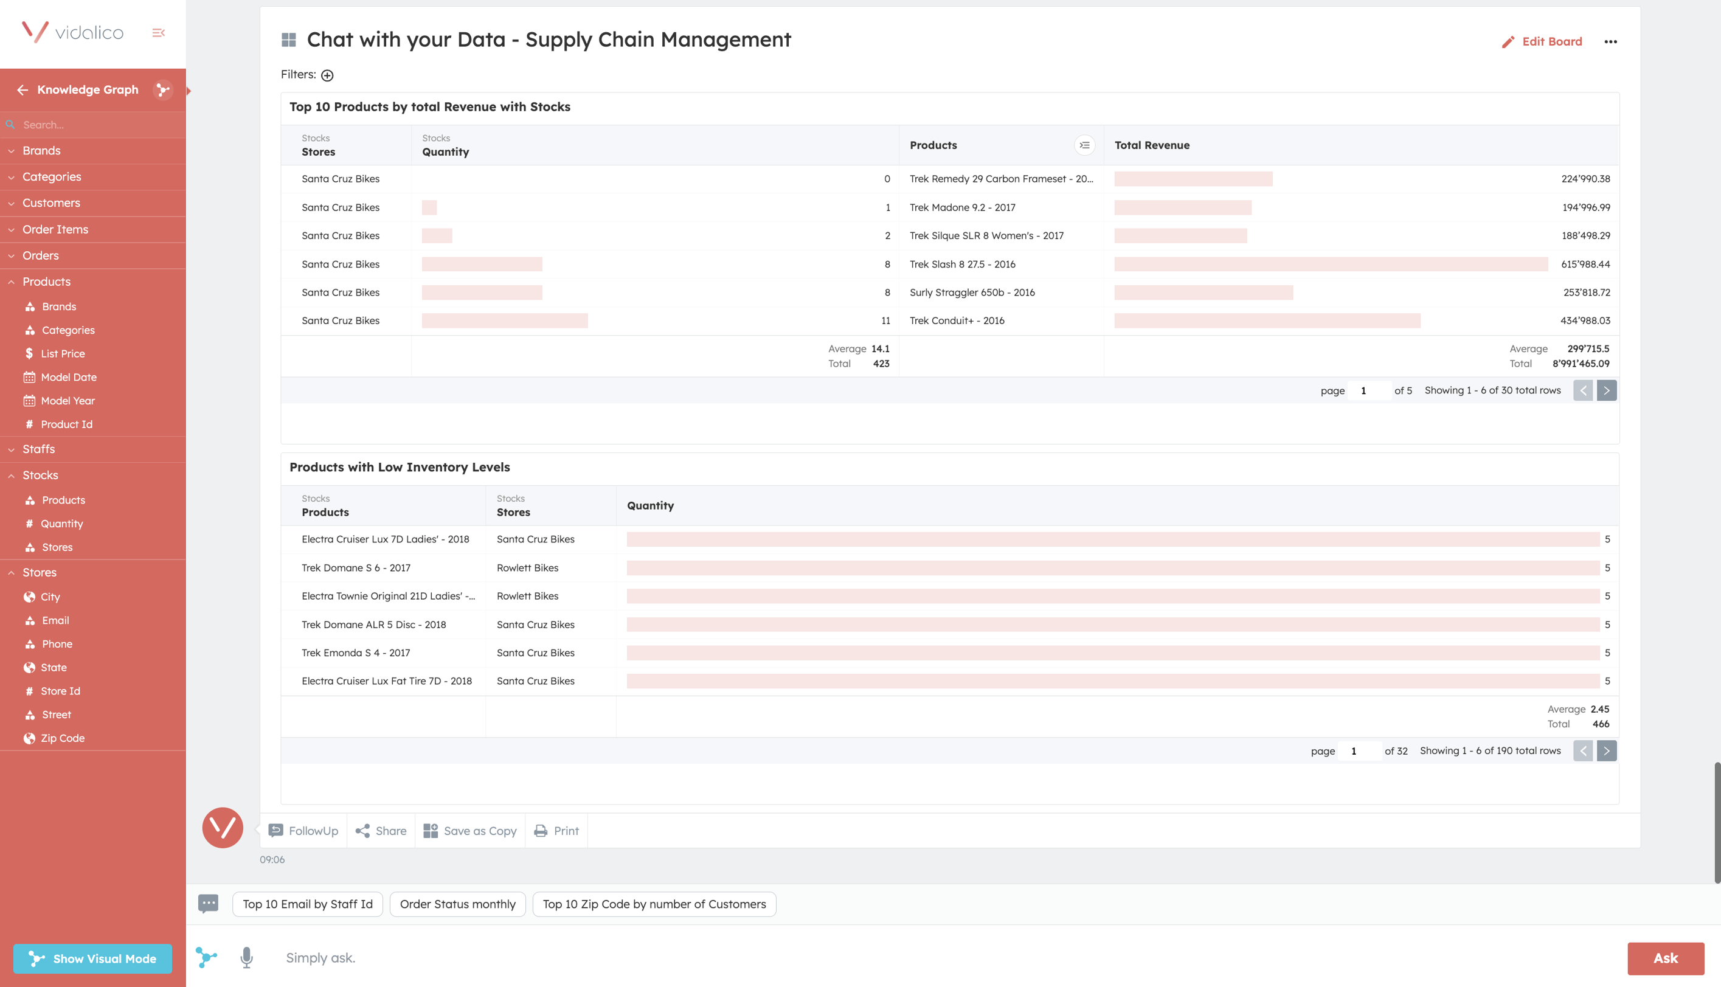Image resolution: width=1721 pixels, height=987 pixels.
Task: Click Trek Slash 8 27.5 - 2016 row
Action: pyautogui.click(x=950, y=265)
